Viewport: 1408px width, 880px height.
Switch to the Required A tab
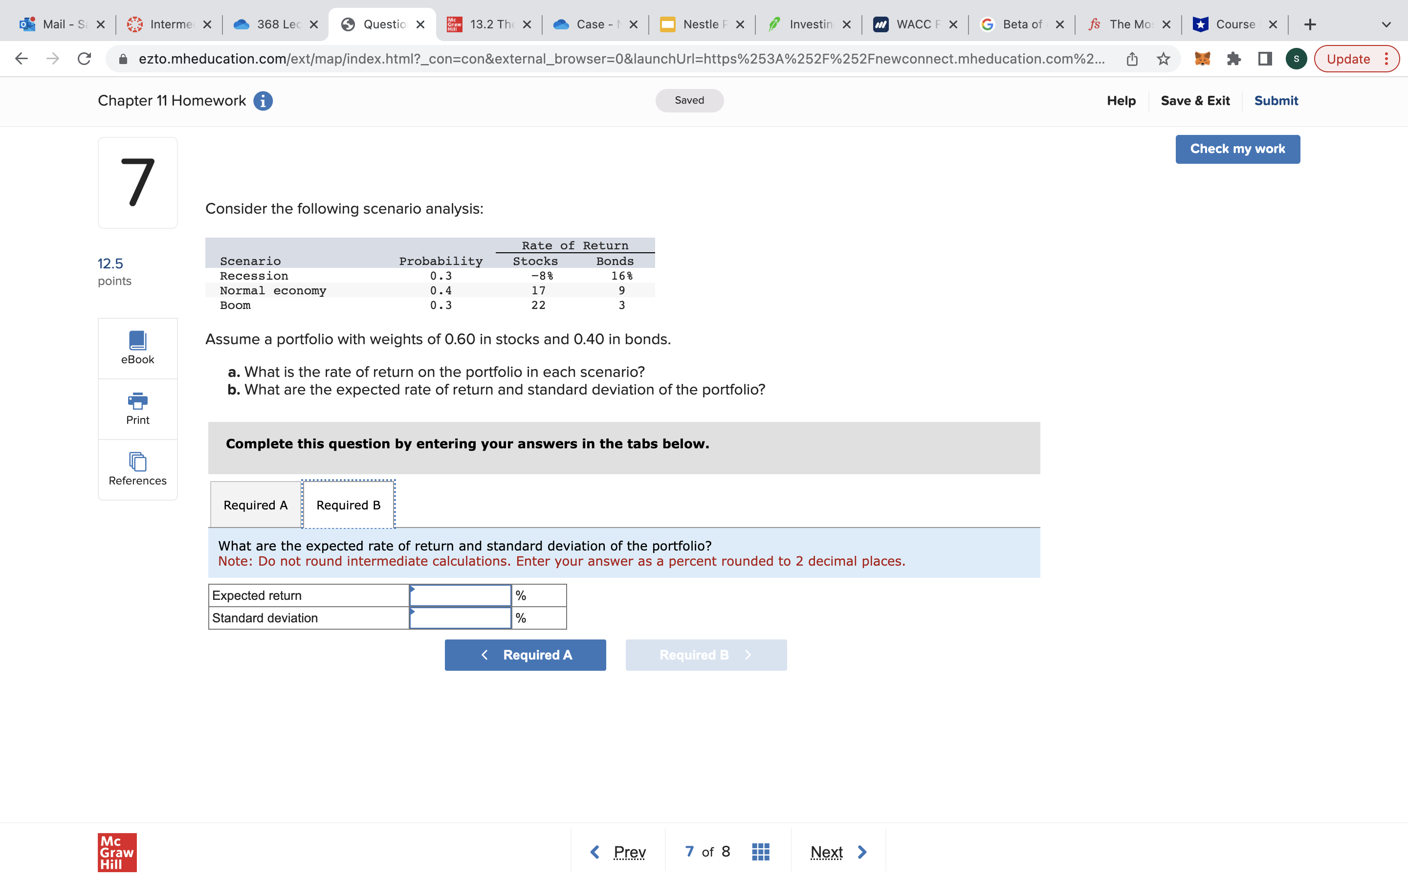tap(254, 504)
